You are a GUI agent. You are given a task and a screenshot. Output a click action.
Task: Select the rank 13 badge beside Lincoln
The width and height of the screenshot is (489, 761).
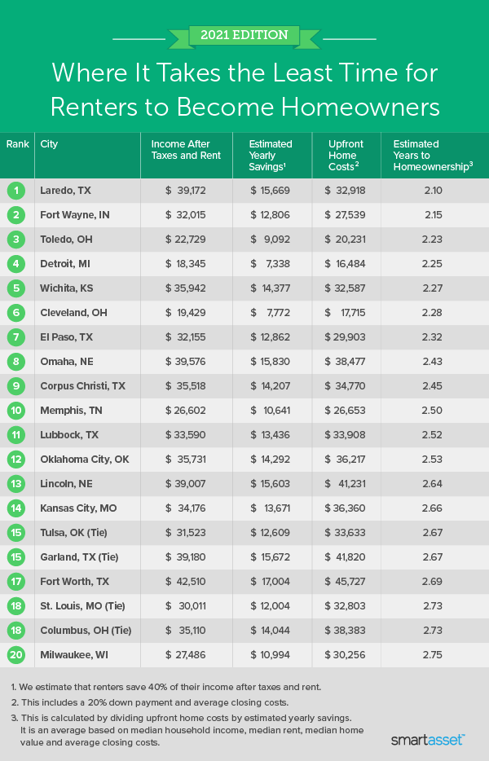[16, 483]
